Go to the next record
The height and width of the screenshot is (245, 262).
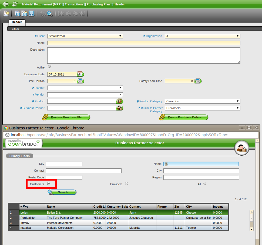click(x=75, y=14)
